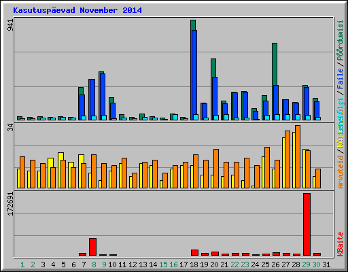
Task: Click day label 28 on x-axis
Action: pos(296,265)
